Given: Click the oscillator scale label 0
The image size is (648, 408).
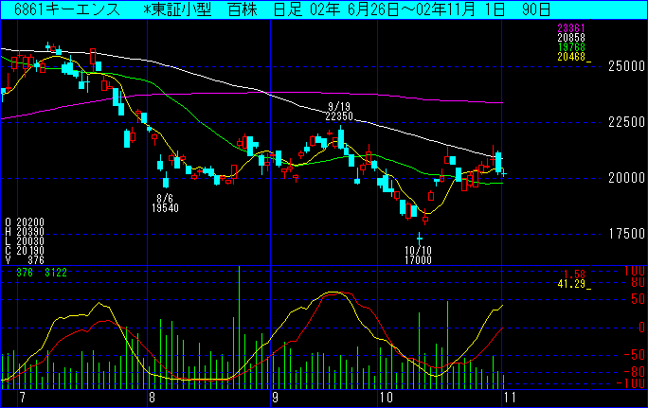Looking at the screenshot, I should pyautogui.click(x=641, y=328).
